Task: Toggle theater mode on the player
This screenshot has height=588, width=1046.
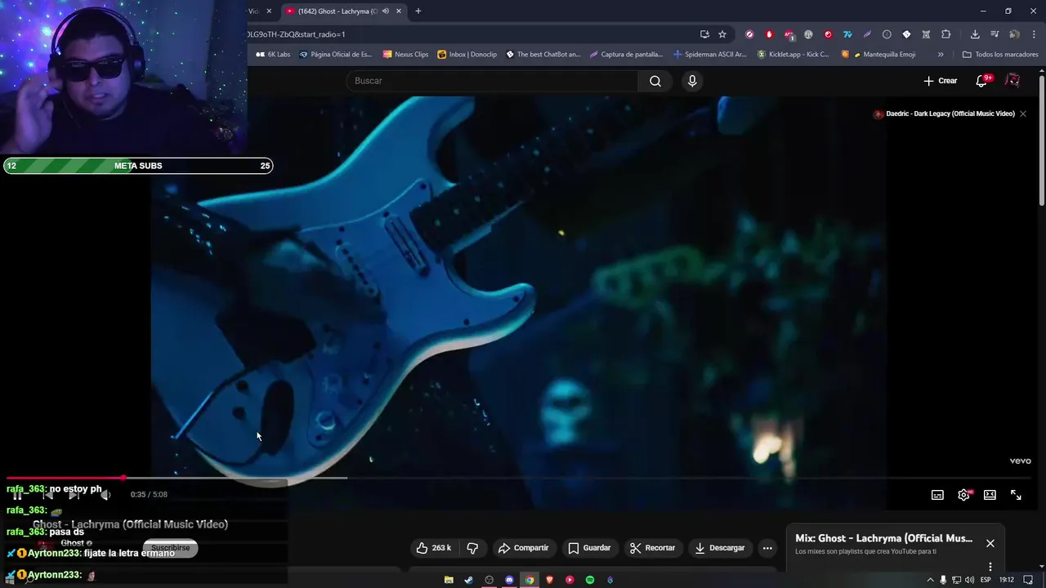Action: (x=990, y=495)
